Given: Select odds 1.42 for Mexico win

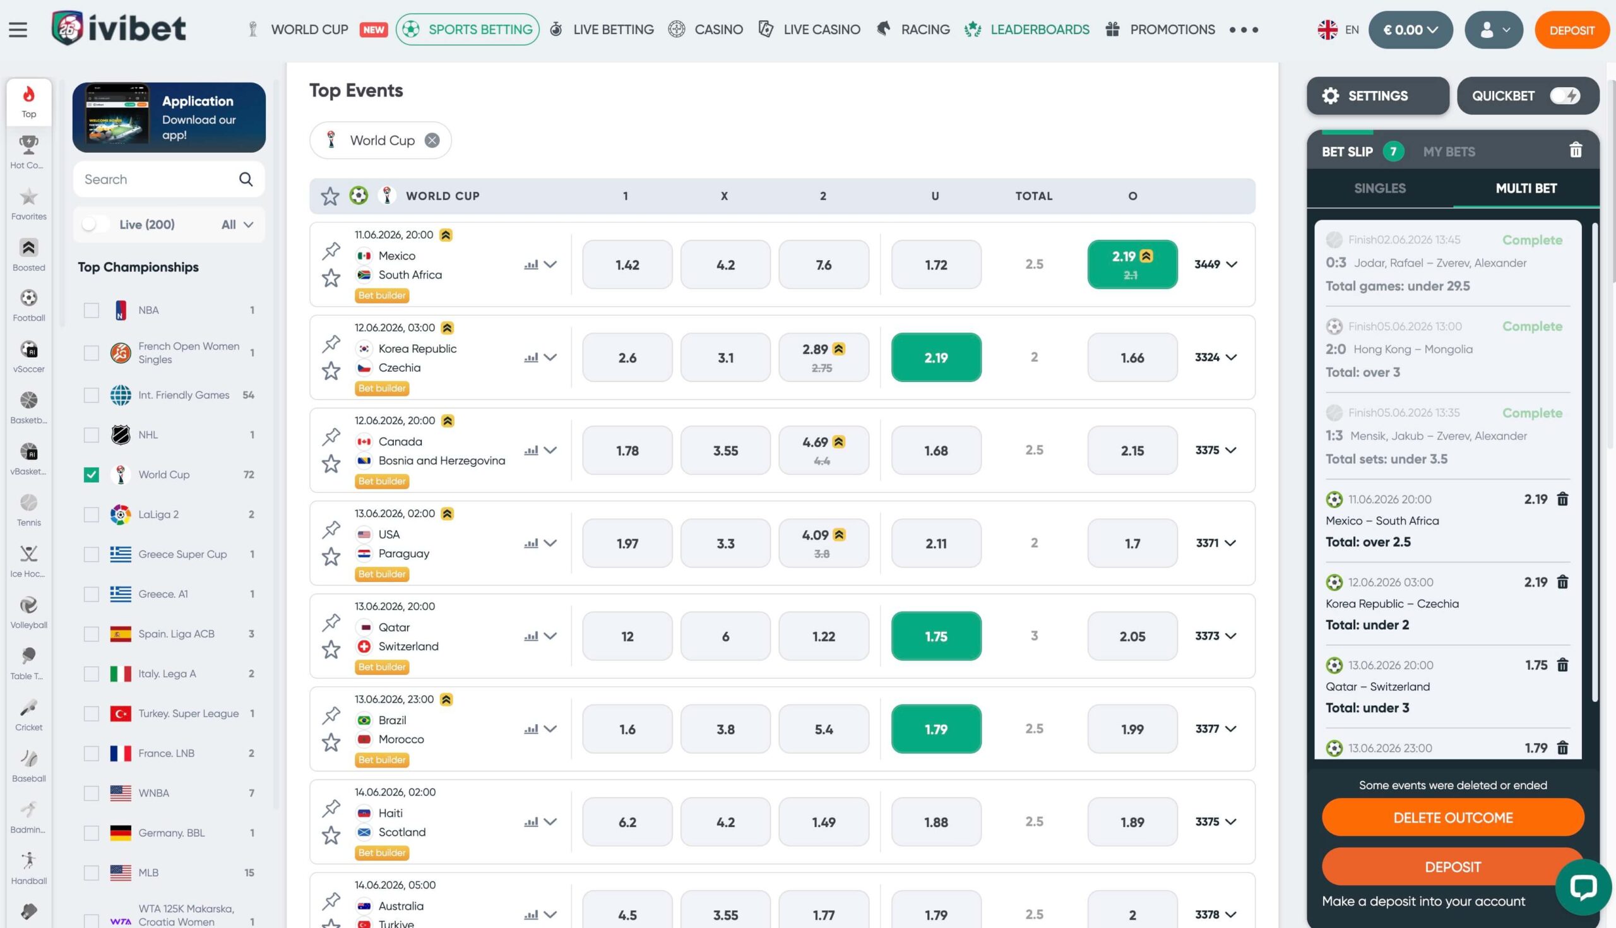Looking at the screenshot, I should pyautogui.click(x=627, y=265).
